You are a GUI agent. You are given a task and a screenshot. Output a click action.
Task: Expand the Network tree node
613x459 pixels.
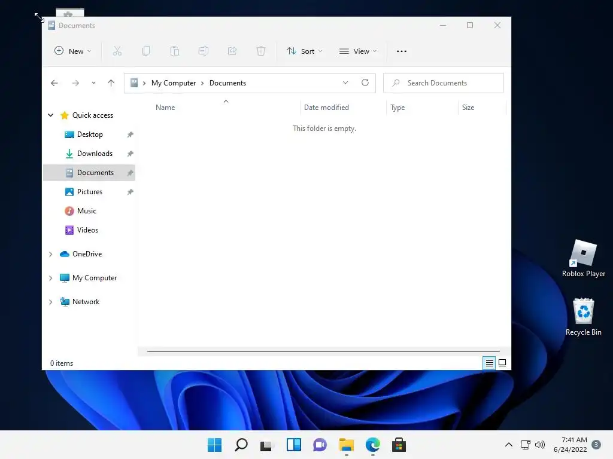50,302
